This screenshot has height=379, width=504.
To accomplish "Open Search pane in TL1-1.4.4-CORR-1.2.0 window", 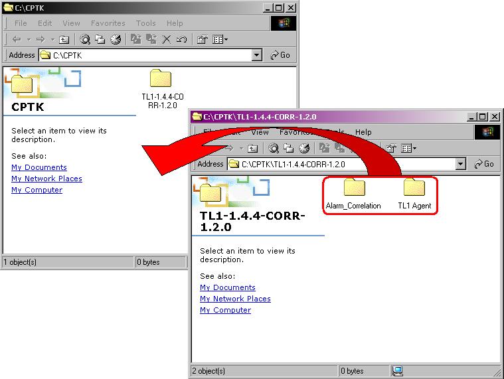I will (274, 148).
